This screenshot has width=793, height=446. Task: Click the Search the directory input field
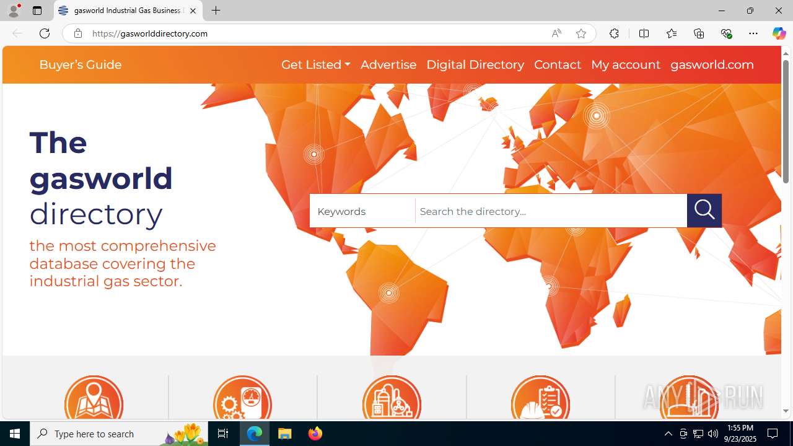coord(551,211)
